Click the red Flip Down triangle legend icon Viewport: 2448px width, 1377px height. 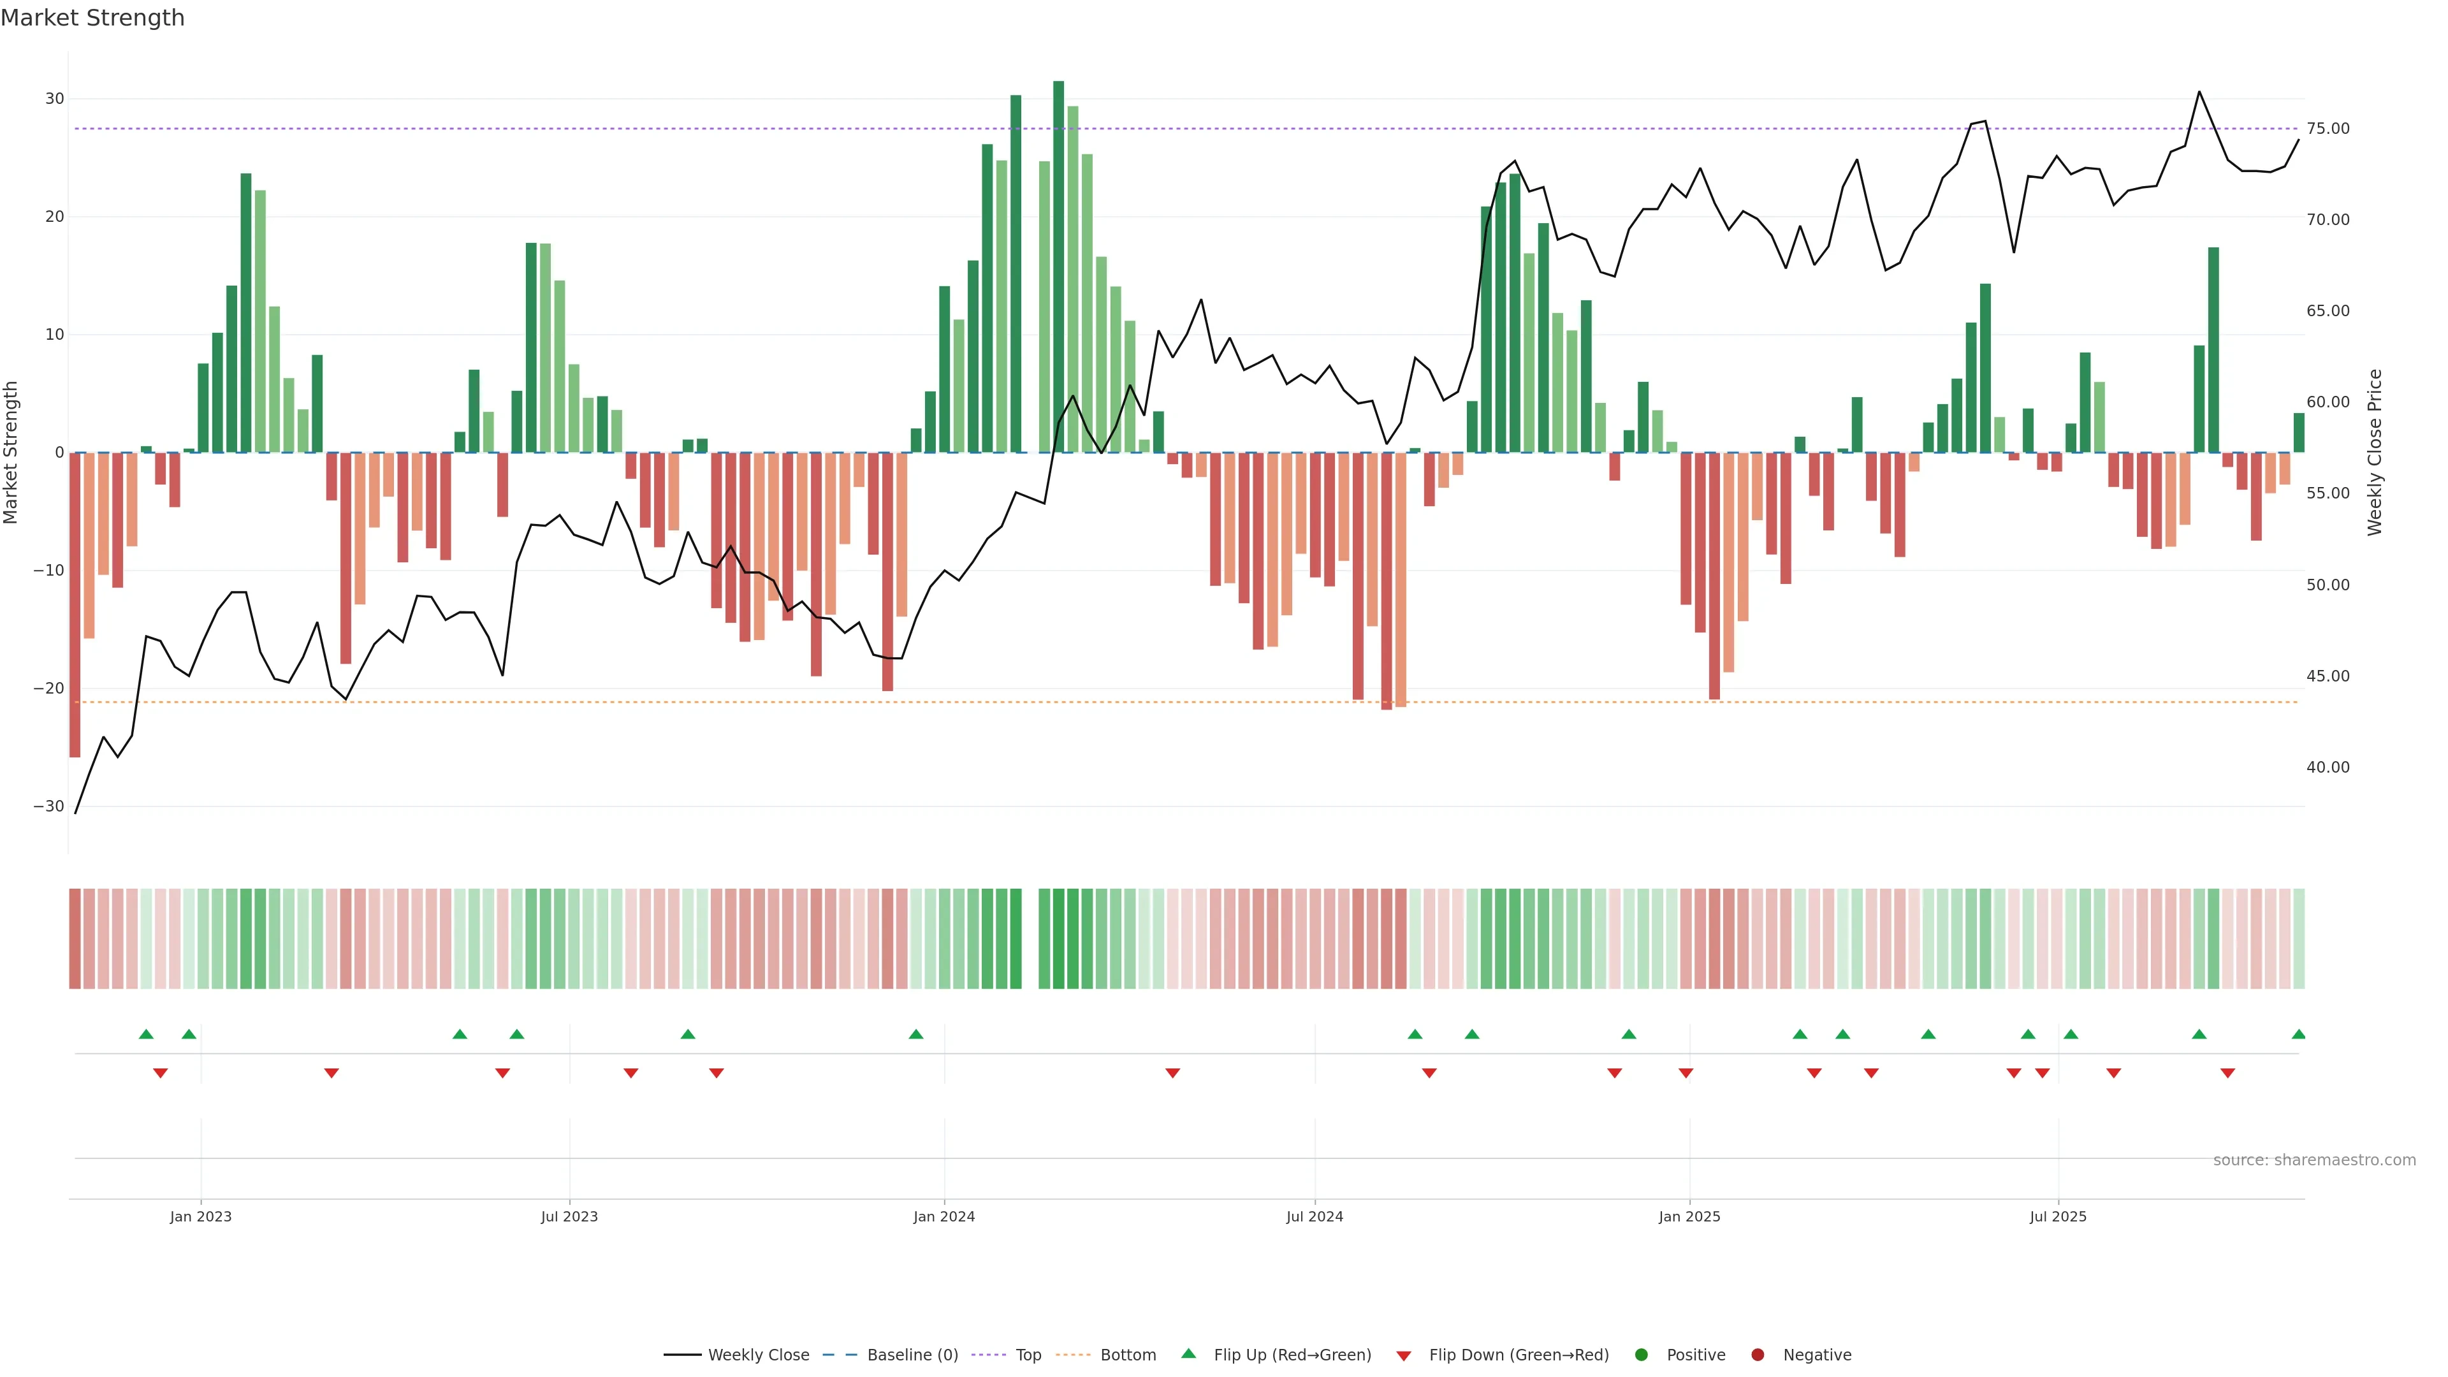1404,1356
